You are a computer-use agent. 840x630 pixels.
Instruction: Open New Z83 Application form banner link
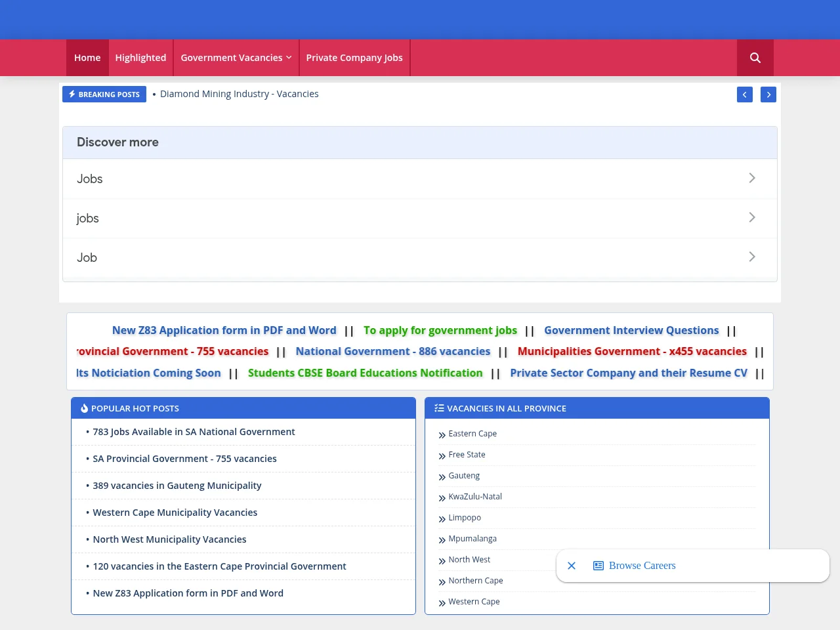(224, 331)
